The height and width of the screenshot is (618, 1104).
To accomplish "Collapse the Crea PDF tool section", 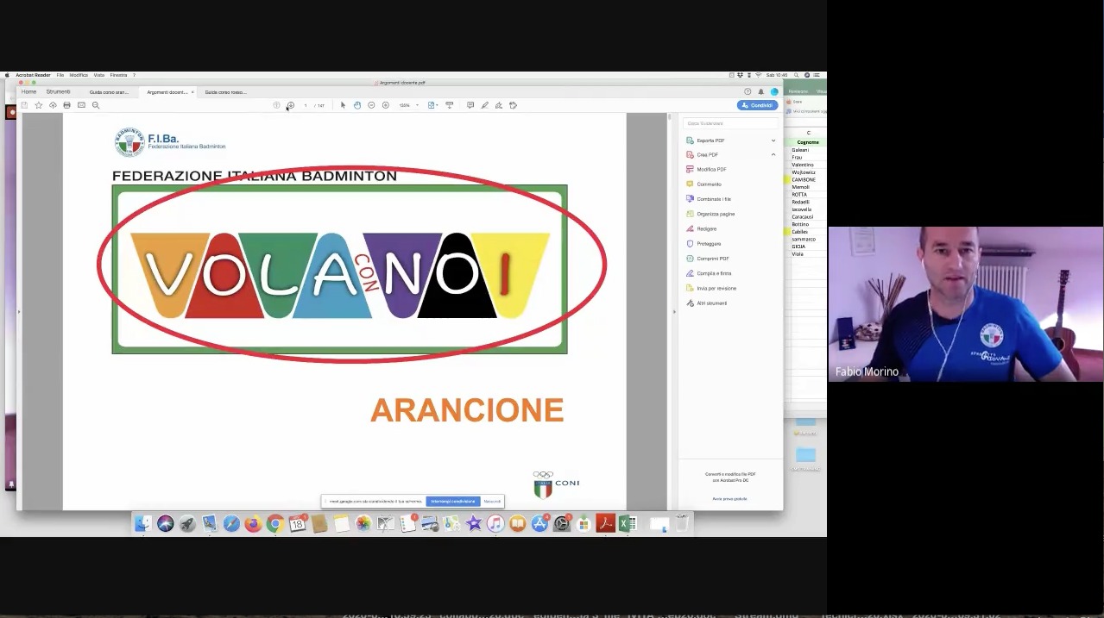I will point(773,155).
